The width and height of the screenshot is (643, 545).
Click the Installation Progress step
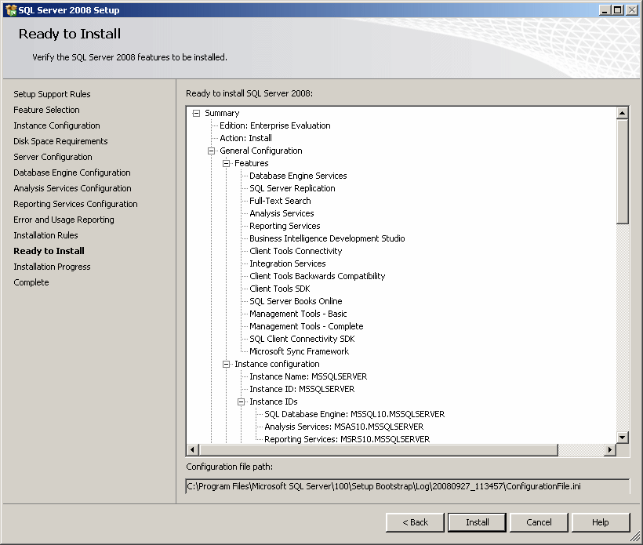(52, 267)
